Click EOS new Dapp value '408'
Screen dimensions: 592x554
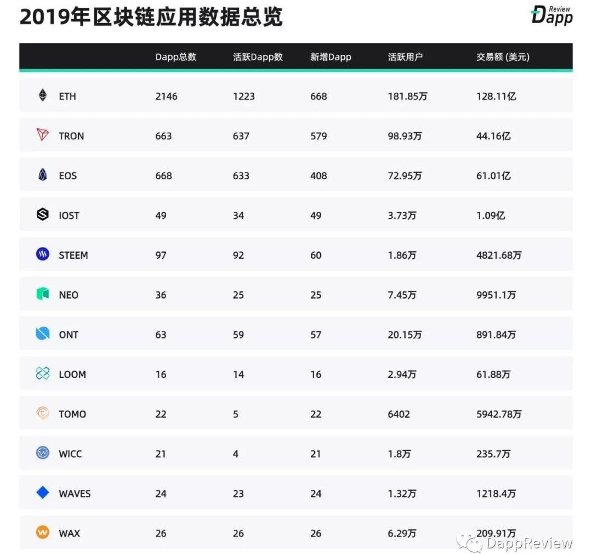[318, 176]
